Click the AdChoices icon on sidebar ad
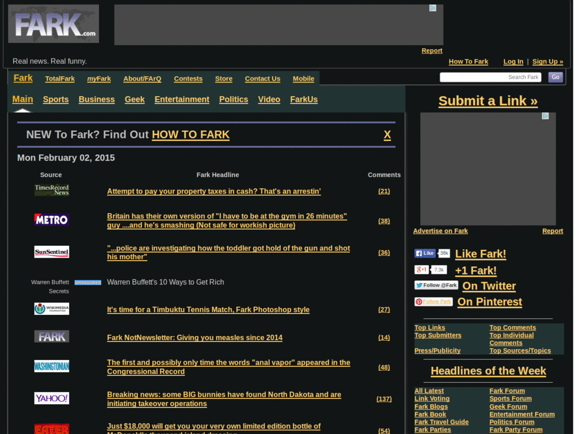 coord(545,116)
